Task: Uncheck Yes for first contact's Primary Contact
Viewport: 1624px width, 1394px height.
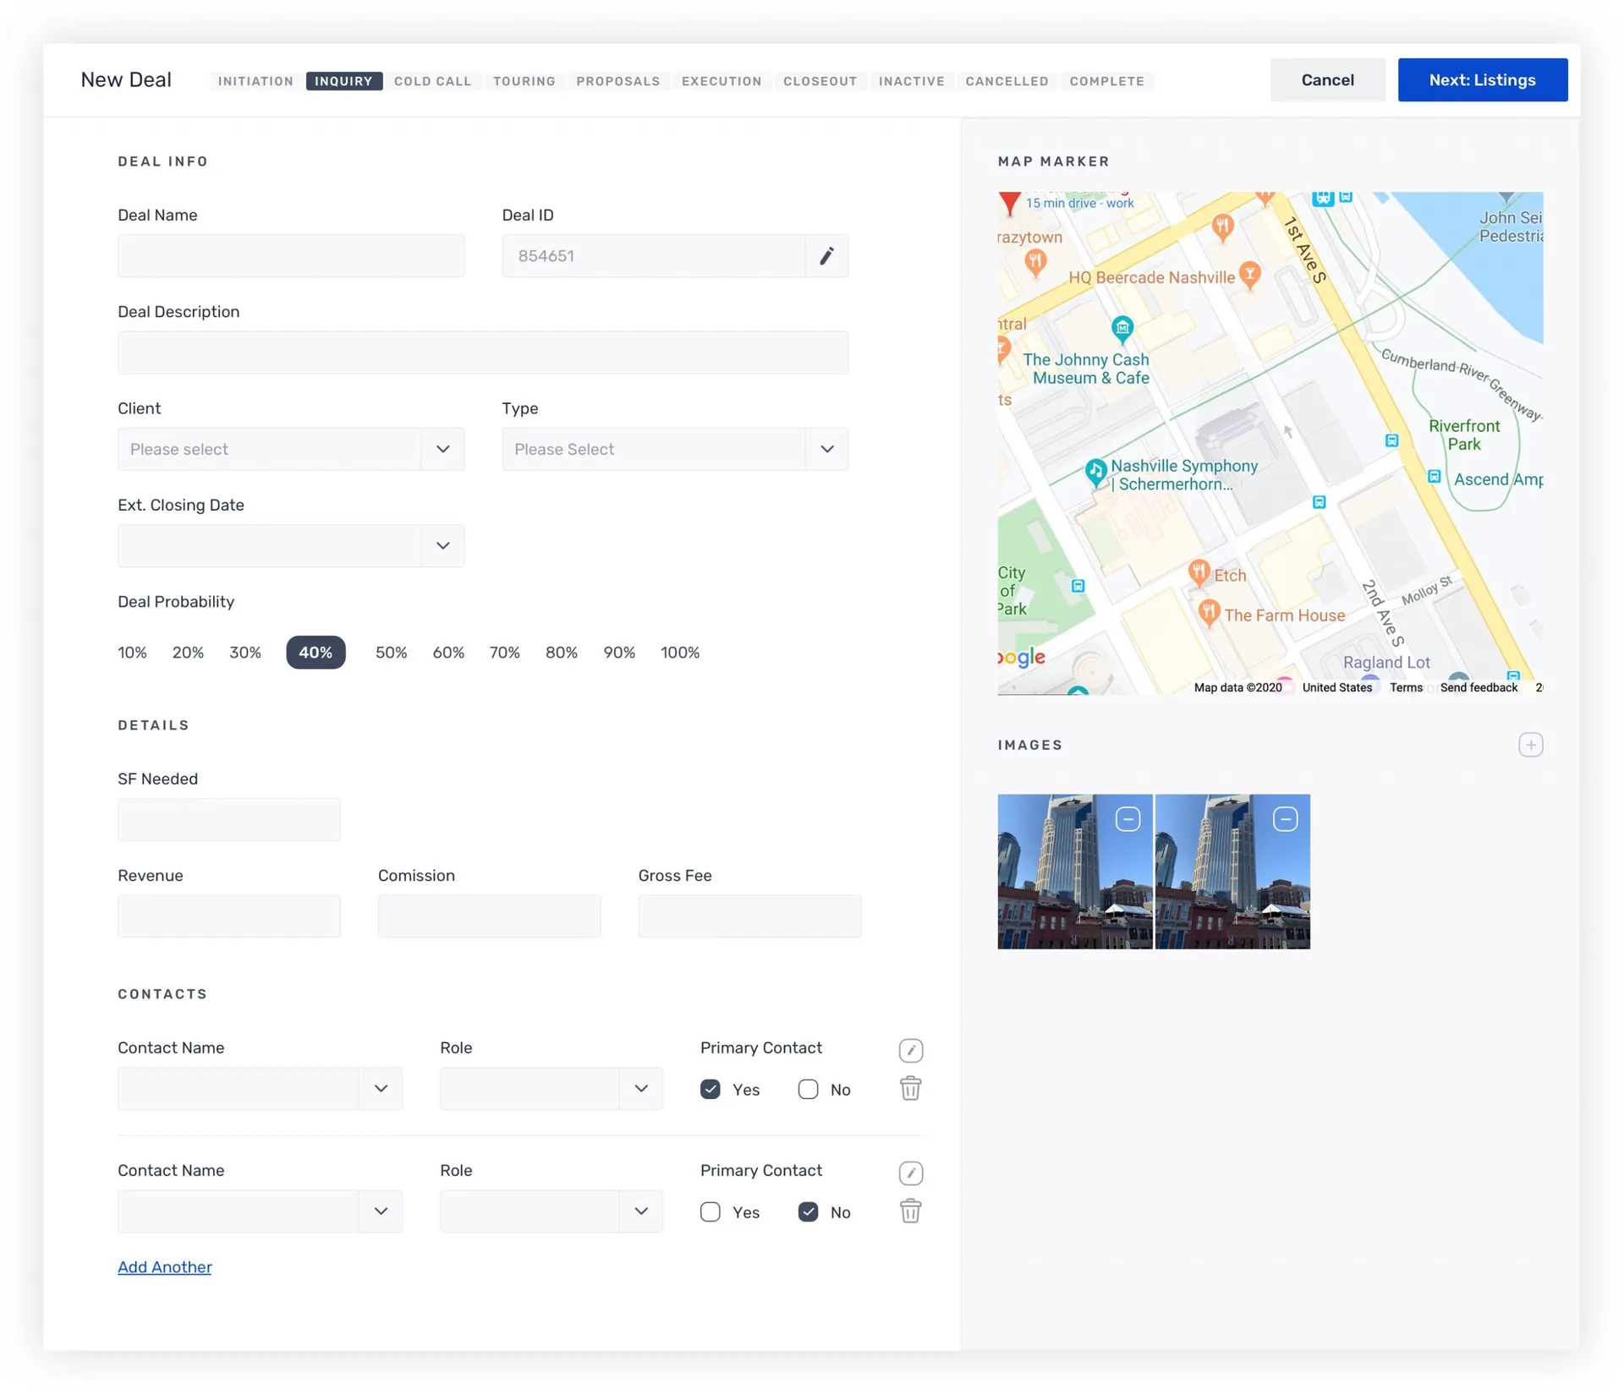Action: (x=710, y=1089)
